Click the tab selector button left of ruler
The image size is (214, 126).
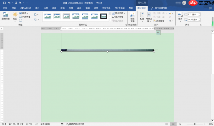2,28
